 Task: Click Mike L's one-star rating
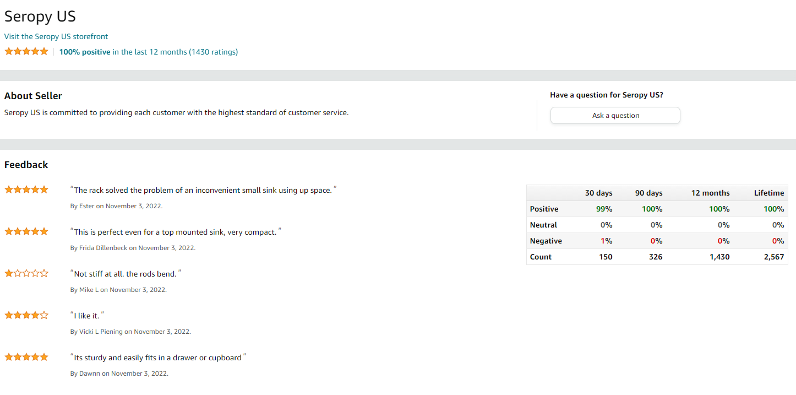click(x=26, y=273)
